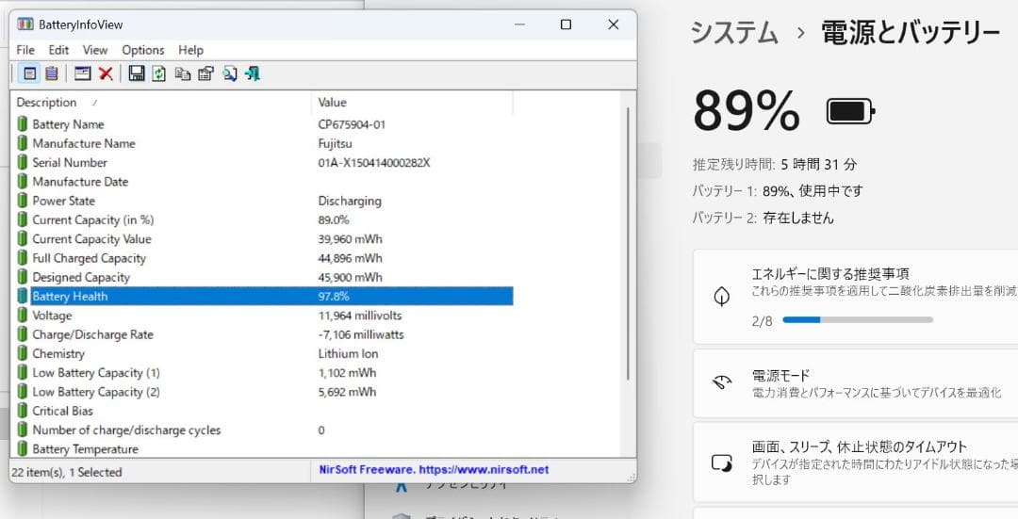Select Number of charge/discharge cycles row
Viewport: 1018px width, 519px height.
[x=262, y=430]
